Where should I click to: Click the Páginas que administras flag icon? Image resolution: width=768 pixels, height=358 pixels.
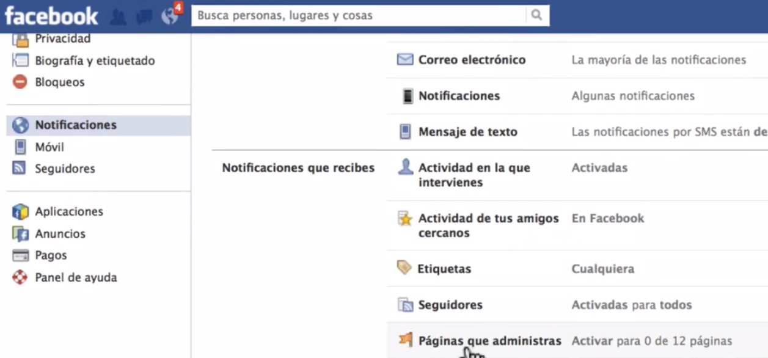404,339
